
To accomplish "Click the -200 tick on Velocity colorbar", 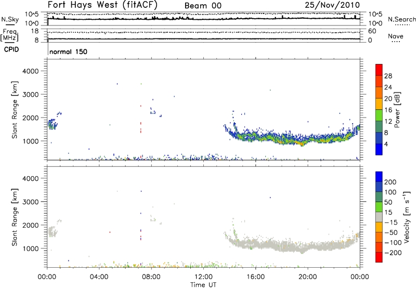I will tap(393, 253).
